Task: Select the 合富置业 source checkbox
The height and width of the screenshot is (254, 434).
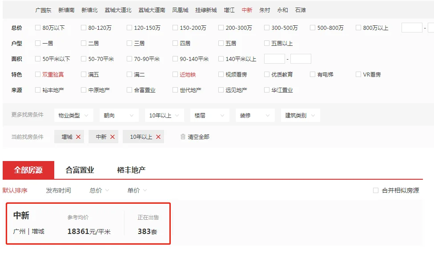Action: [x=129, y=90]
